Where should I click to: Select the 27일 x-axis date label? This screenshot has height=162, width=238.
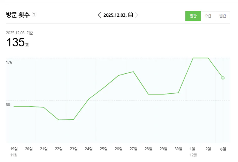(134, 149)
